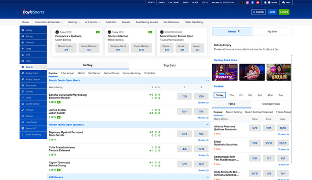312x180 pixels.
Task: Show 15 more markets for Gueymard Wayenburg match
Action: pos(203,103)
